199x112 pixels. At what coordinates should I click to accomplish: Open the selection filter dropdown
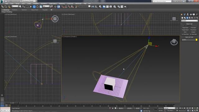pyautogui.click(x=15, y=6)
